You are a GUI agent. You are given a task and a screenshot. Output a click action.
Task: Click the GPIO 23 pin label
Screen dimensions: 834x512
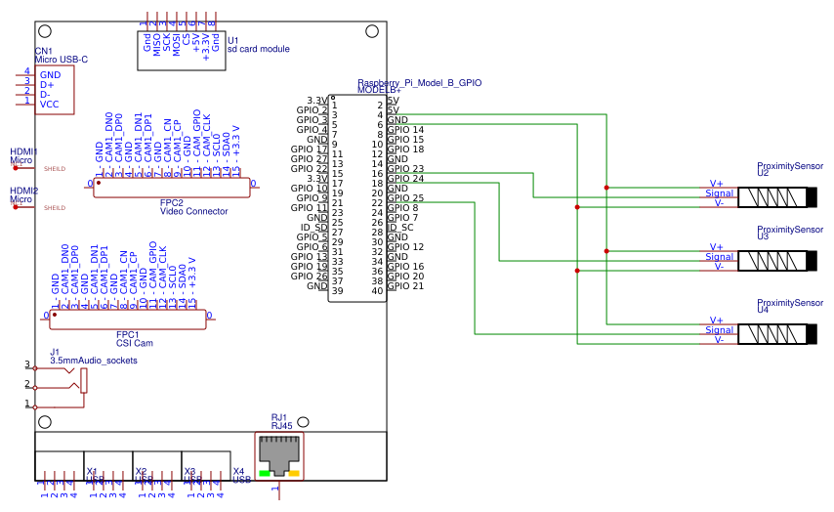tap(405, 169)
